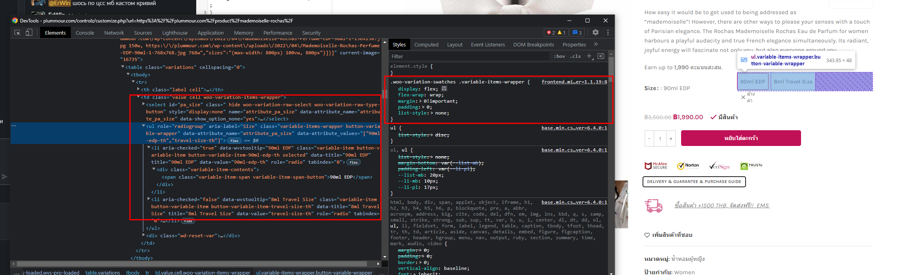
Task: Click the quantity input field
Action: [x=660, y=138]
